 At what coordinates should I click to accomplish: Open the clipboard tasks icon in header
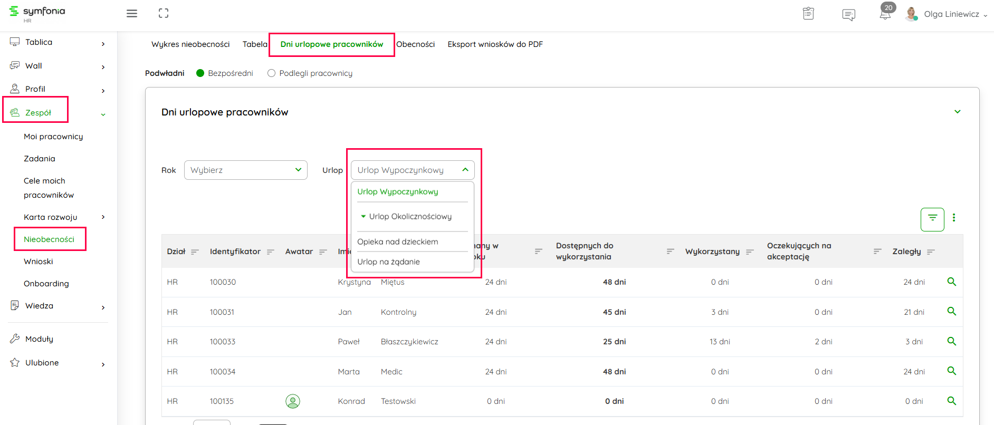[x=808, y=14]
